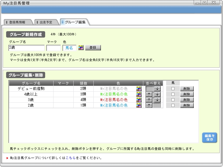Move 4歳以上 group up
The image size is (223, 167).
[x=149, y=94]
